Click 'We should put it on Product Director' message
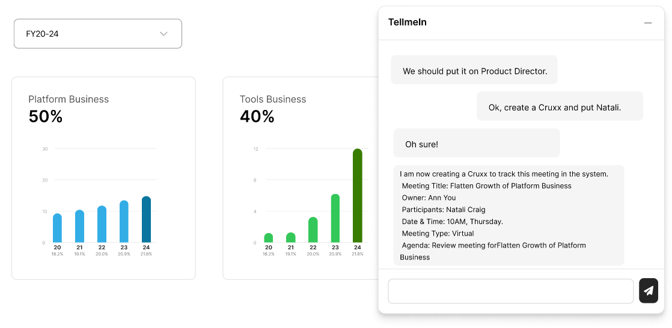The width and height of the screenshot is (672, 328). pyautogui.click(x=474, y=70)
